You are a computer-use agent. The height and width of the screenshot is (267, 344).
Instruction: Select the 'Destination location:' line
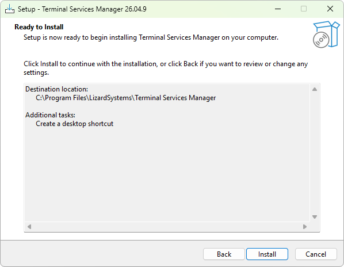[x=56, y=89]
